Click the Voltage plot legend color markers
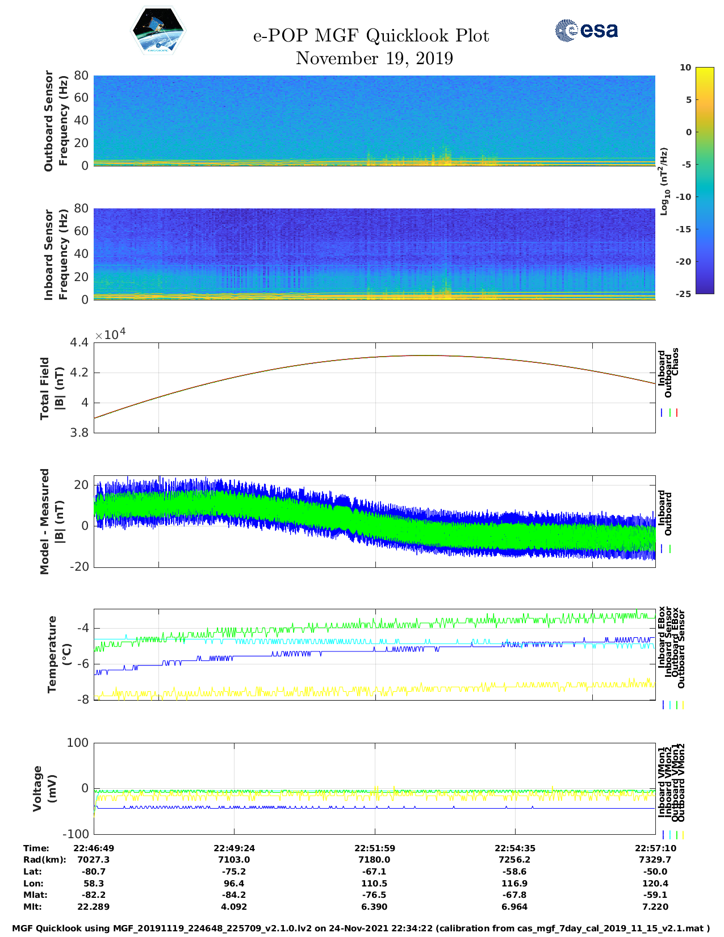Image resolution: width=724 pixels, height=937 pixels. pos(672,835)
